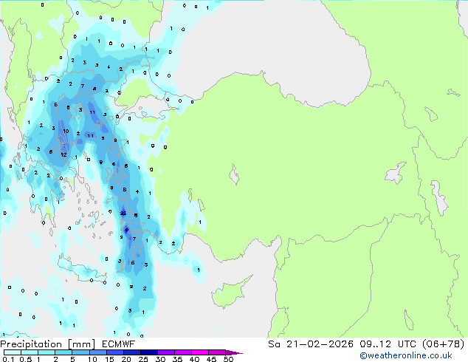Click the '12' precipitation value on map
The image size is (468, 362).
point(63,154)
